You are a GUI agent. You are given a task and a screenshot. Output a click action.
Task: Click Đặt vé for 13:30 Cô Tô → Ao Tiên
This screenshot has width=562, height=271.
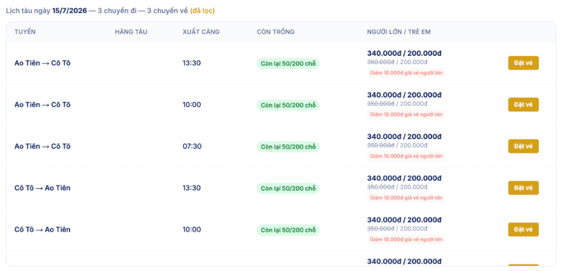point(523,188)
